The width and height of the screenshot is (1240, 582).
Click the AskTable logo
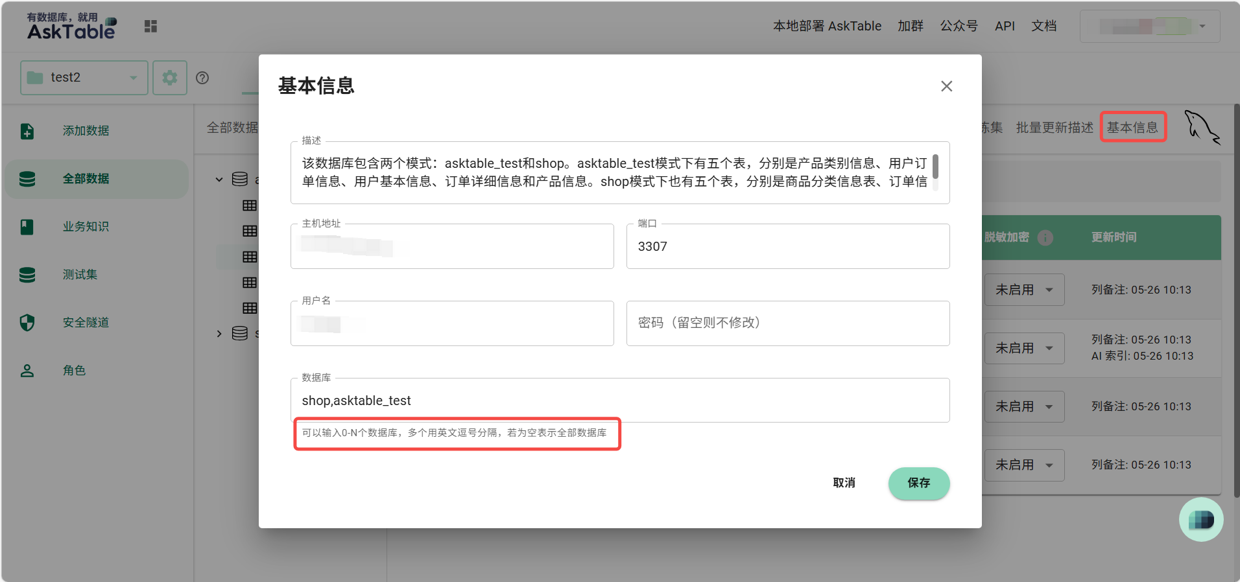71,26
